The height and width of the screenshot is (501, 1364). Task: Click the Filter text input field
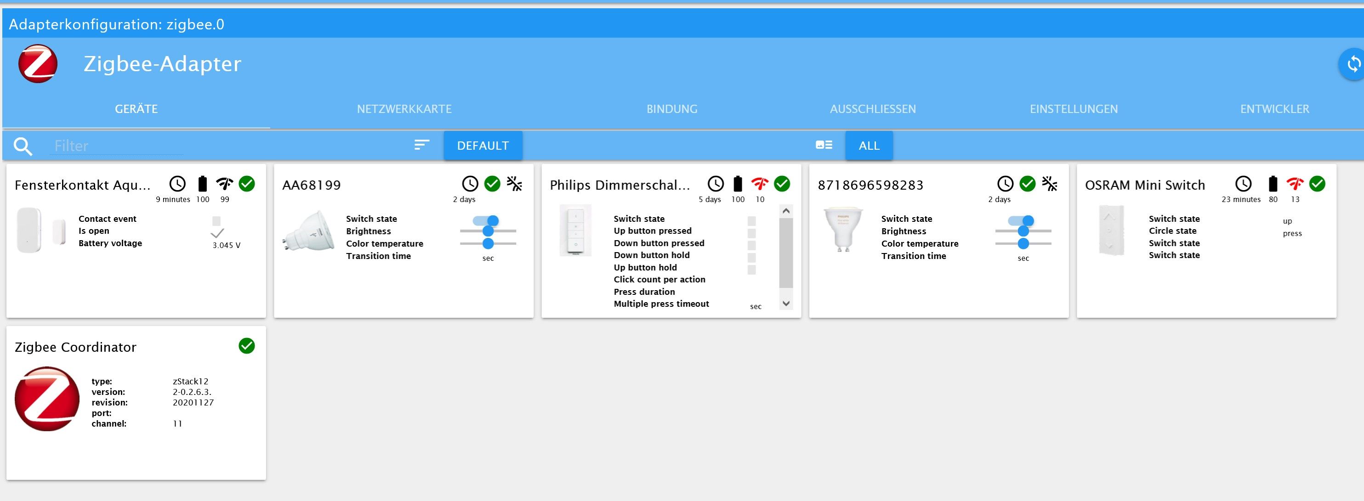[116, 146]
